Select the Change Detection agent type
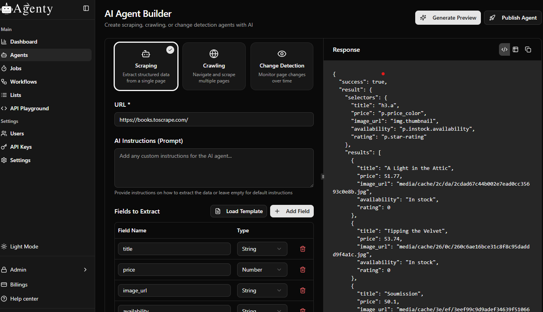This screenshot has width=543, height=312. coord(282,66)
